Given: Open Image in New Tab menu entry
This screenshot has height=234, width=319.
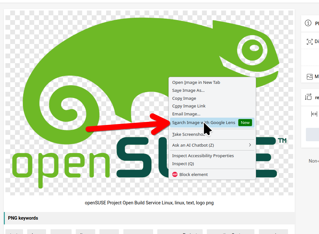Looking at the screenshot, I should point(212,82).
